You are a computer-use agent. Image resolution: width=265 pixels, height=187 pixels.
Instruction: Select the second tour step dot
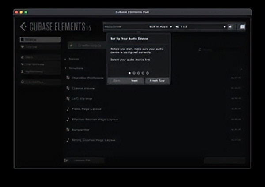(x=134, y=73)
